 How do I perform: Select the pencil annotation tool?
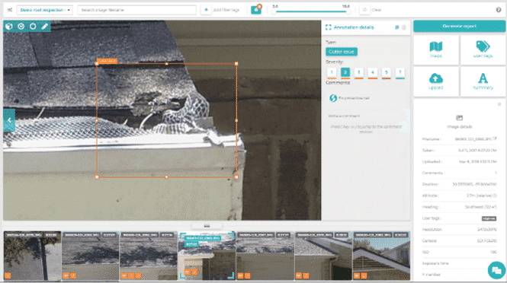45,27
